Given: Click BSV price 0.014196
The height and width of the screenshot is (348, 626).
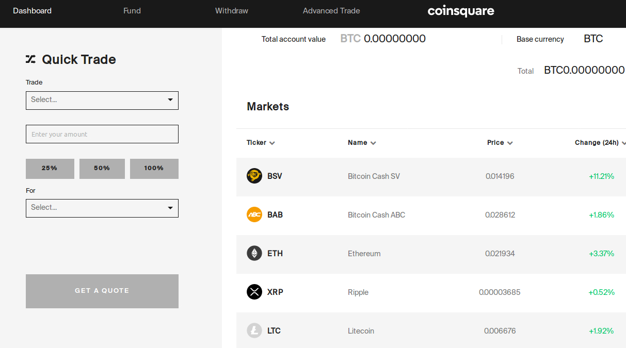Looking at the screenshot, I should point(500,176).
